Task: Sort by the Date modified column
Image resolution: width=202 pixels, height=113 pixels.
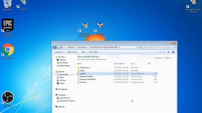Action: click(121, 63)
